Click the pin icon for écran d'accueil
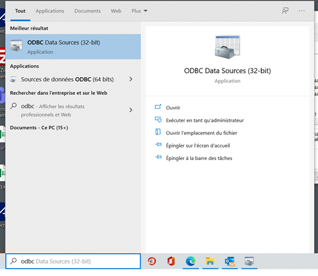The image size is (318, 276). (x=158, y=144)
